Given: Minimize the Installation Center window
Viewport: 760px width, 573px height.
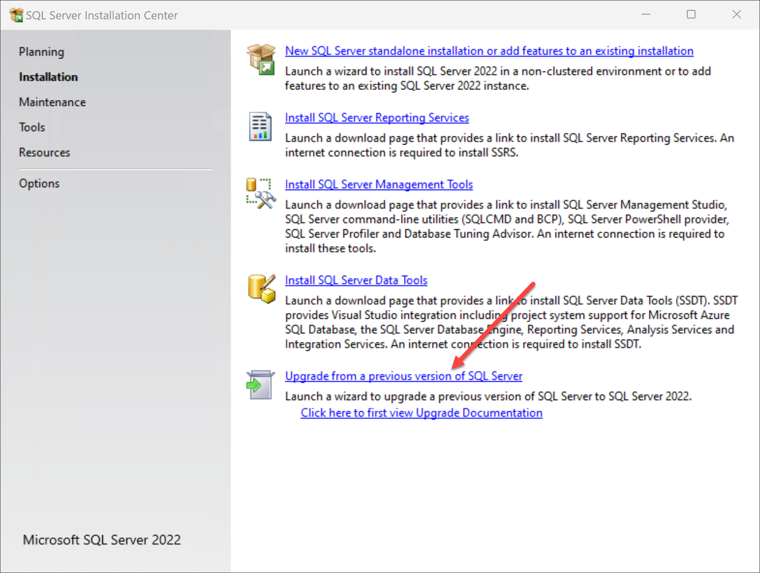Looking at the screenshot, I should pos(646,15).
